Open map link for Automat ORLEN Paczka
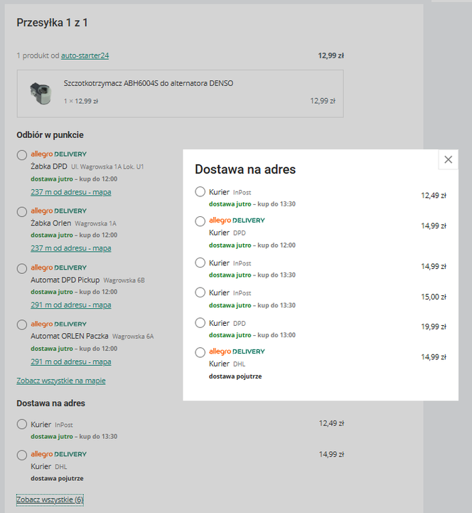Viewport: 472px width, 513px height. (x=71, y=361)
